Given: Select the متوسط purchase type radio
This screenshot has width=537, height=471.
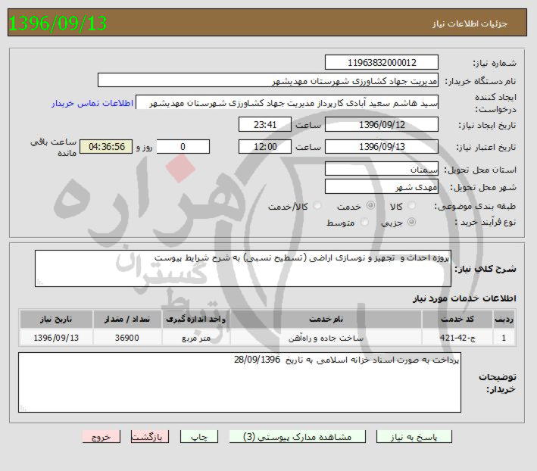Looking at the screenshot, I should tap(364, 222).
